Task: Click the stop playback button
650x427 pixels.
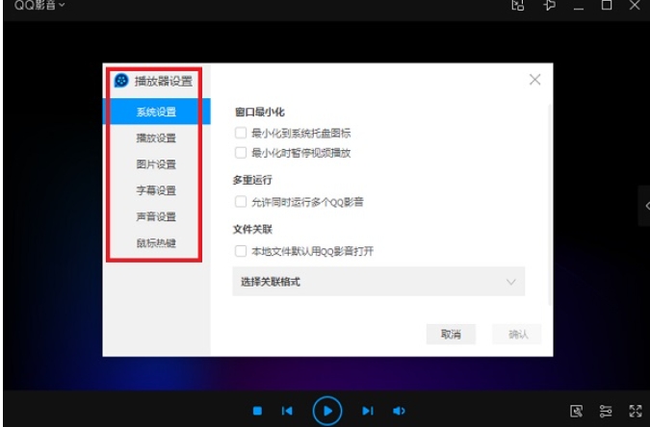Action: [x=257, y=411]
